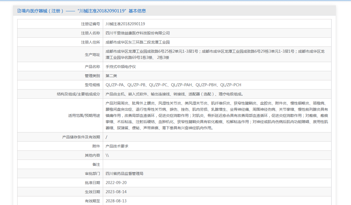Viewport: 351px width, 205px height.
Task: Click 四川省药品监督管理局
Action: (125, 174)
